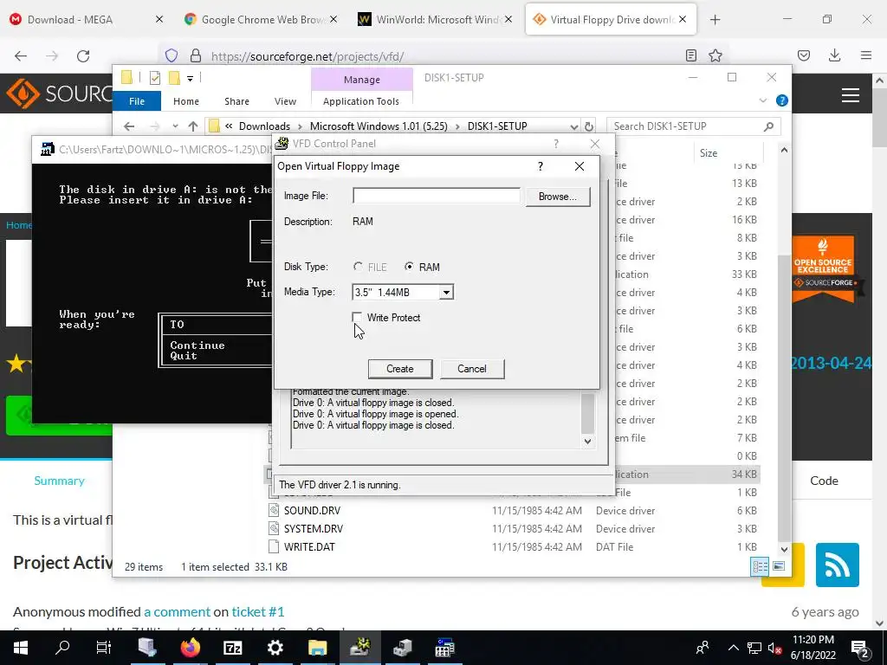Refresh the Explorer folder view

pyautogui.click(x=589, y=126)
